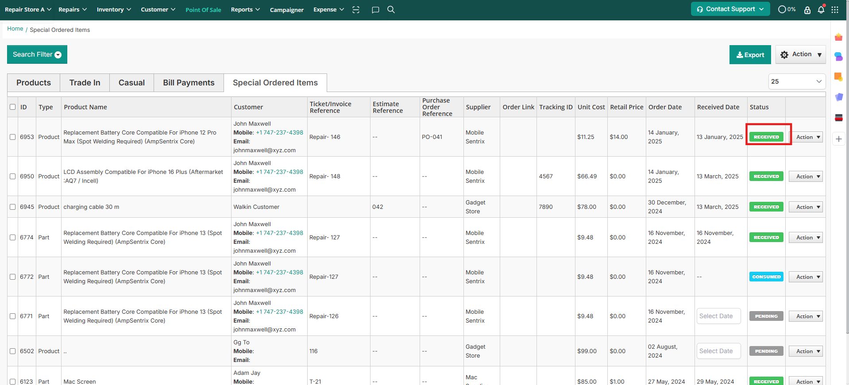Open the top-right gear Action dropdown

pyautogui.click(x=800, y=54)
